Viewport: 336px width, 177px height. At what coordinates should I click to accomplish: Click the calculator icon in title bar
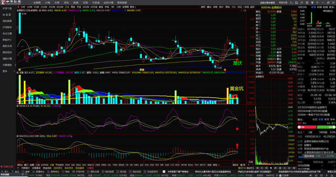click(x=296, y=2)
